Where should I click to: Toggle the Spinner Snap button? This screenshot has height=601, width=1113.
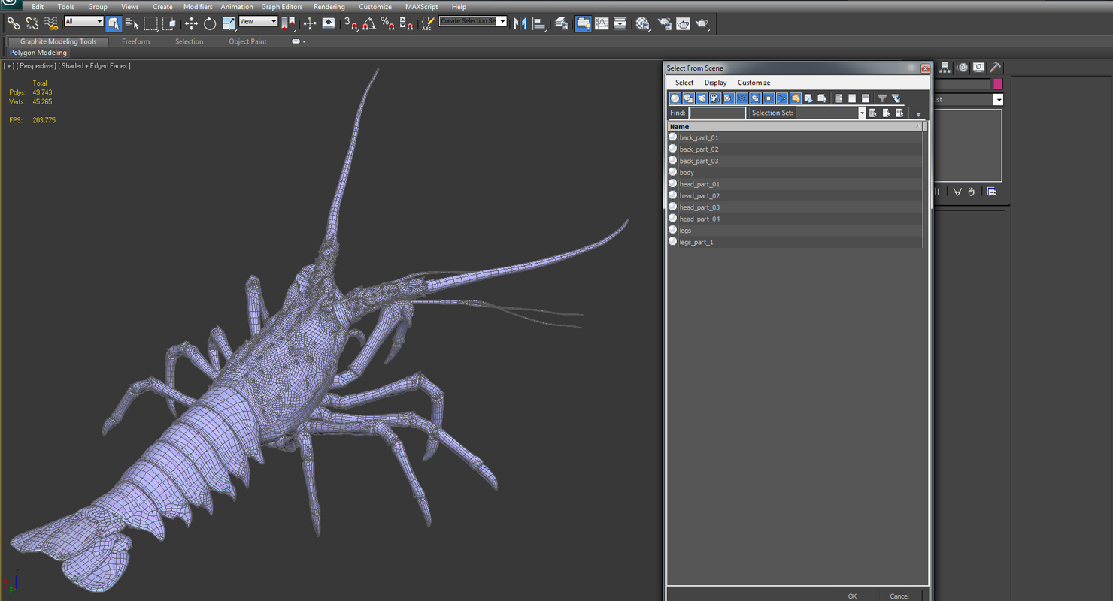click(406, 23)
